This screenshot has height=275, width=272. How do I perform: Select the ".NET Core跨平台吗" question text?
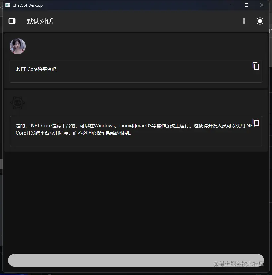tap(36, 69)
